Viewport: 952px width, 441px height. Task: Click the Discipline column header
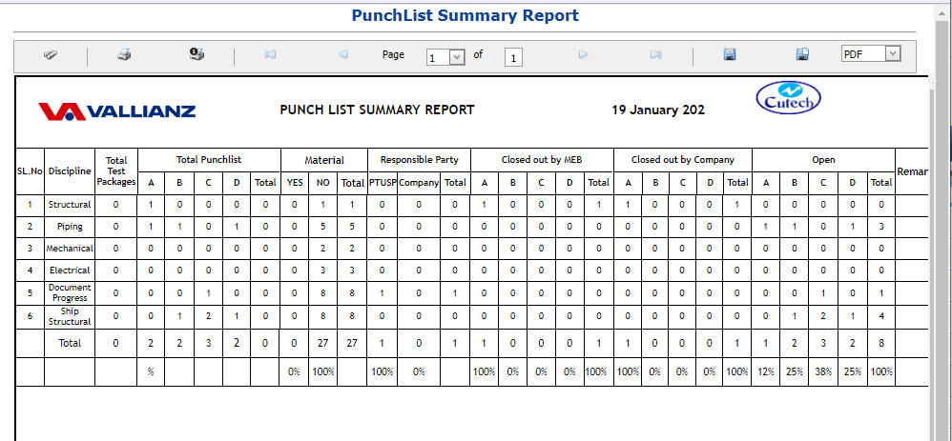click(70, 171)
